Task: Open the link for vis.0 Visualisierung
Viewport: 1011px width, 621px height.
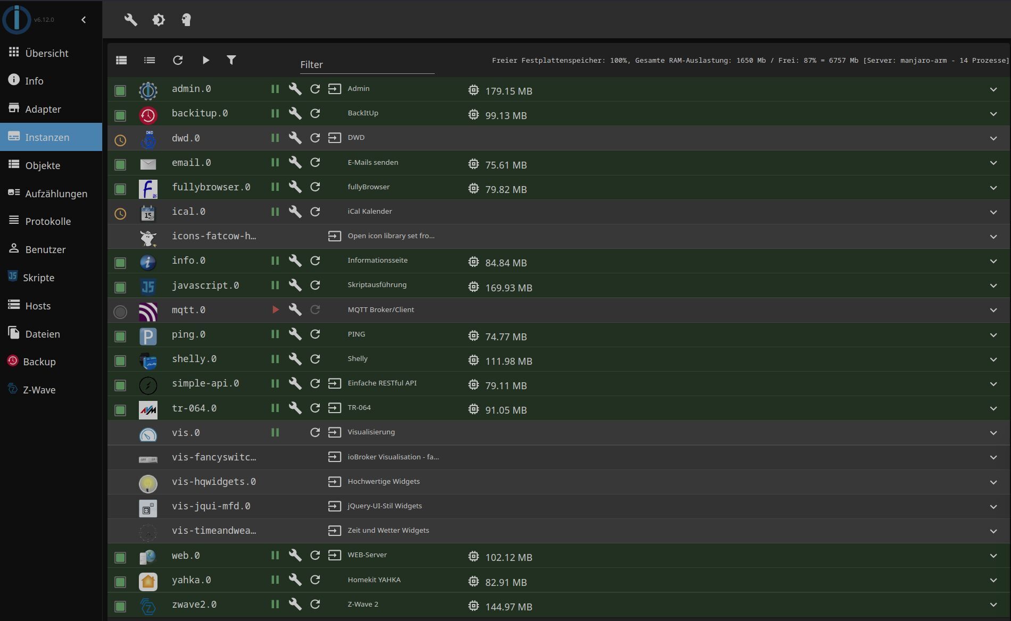Action: 334,432
